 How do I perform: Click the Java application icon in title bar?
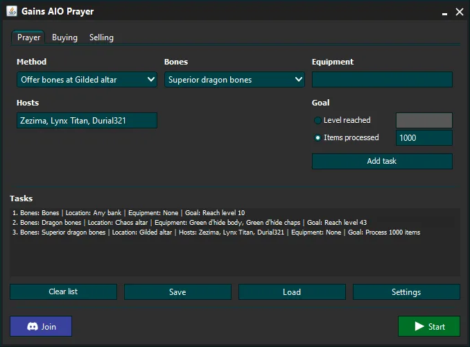tap(12, 11)
